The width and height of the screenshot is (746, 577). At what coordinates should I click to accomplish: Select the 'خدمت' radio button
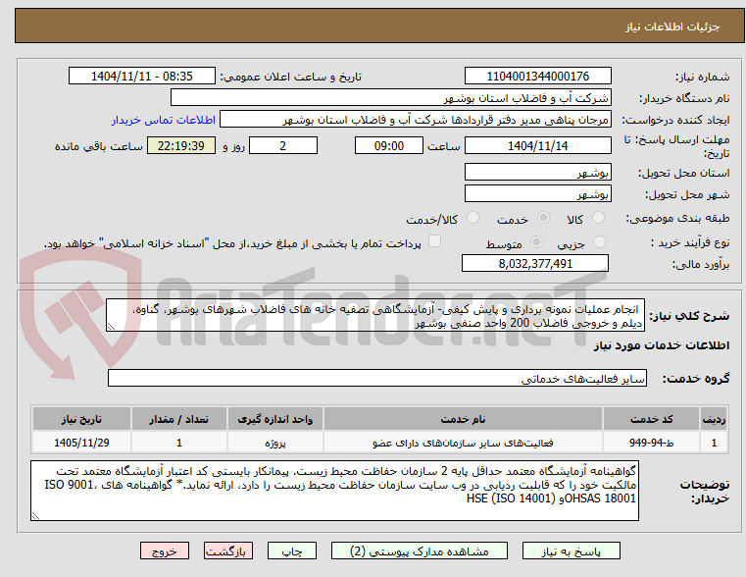pyautogui.click(x=543, y=218)
